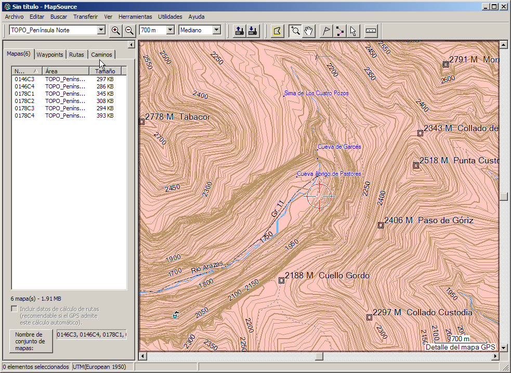
Task: Click the Cueva de Garcés map label
Action: click(x=339, y=147)
